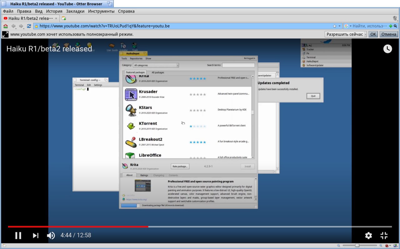
Task: Confirm the fullscreen request with OK
Action: point(373,34)
